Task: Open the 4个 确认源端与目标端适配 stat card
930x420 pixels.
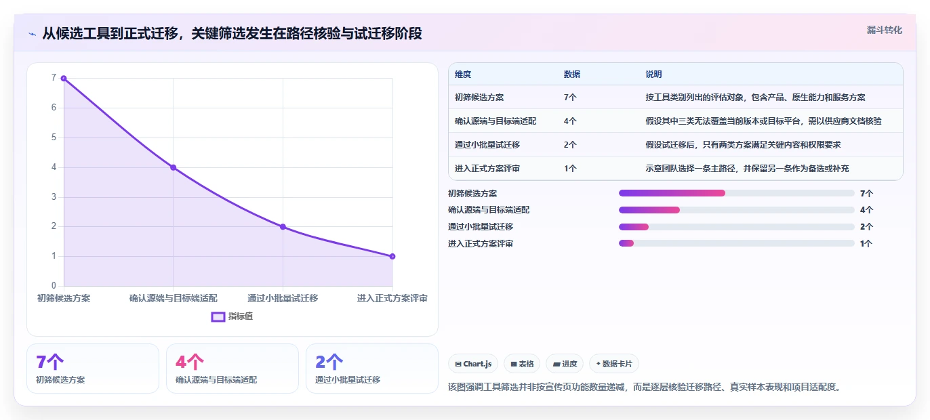Action: (232, 369)
